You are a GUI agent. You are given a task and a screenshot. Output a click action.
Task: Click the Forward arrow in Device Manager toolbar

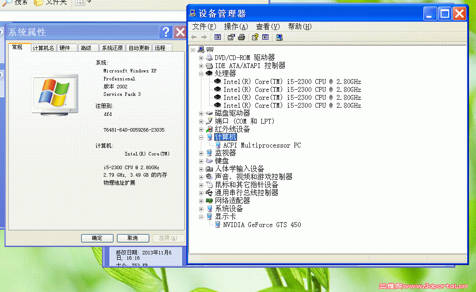(x=204, y=37)
